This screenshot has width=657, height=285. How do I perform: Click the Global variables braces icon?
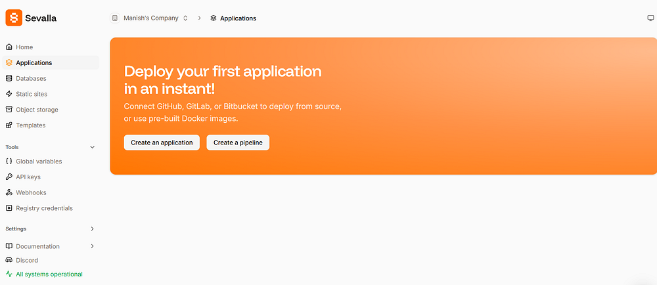click(x=9, y=161)
